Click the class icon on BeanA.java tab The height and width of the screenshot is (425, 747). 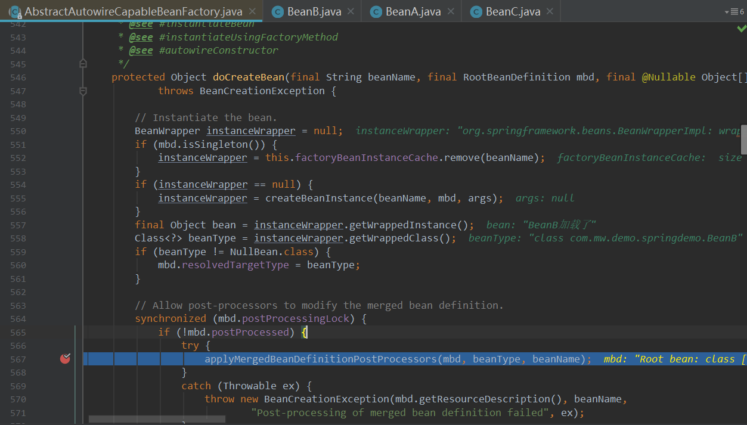[376, 11]
